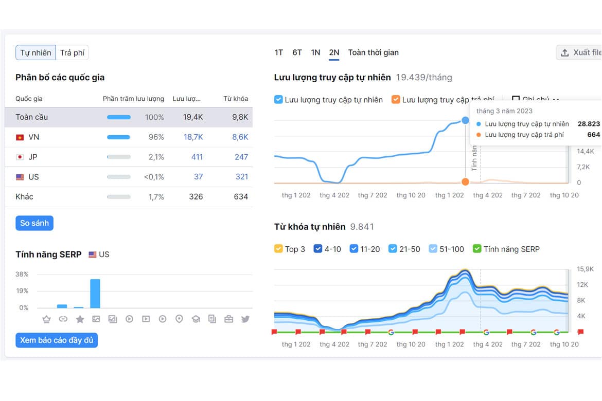Toggle the 21-50 position checkbox
Screen dimensions: 602x401
coord(393,249)
